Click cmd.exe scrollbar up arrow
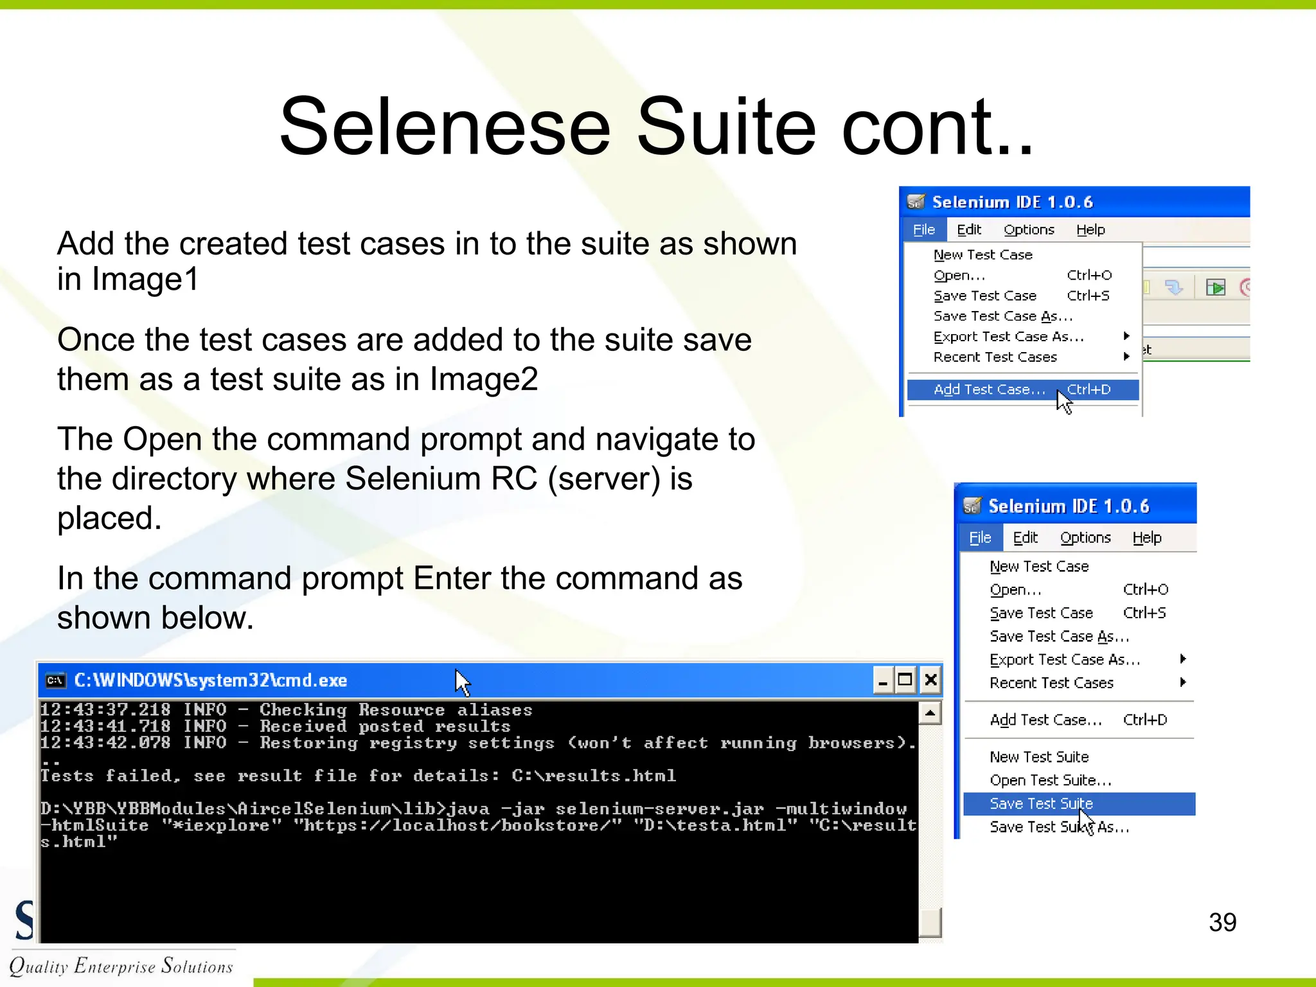This screenshot has height=987, width=1316. point(930,713)
